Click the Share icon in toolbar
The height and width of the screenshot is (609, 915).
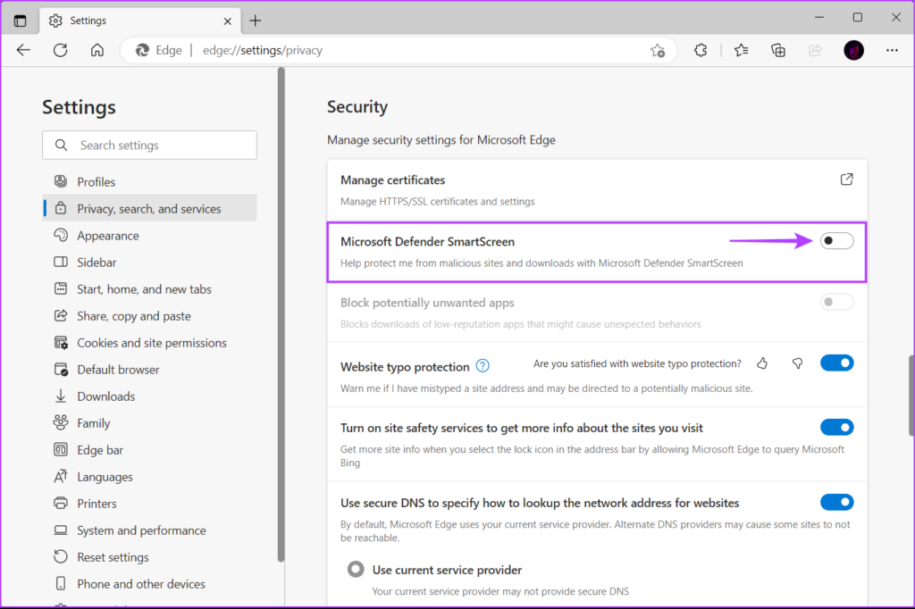click(815, 51)
